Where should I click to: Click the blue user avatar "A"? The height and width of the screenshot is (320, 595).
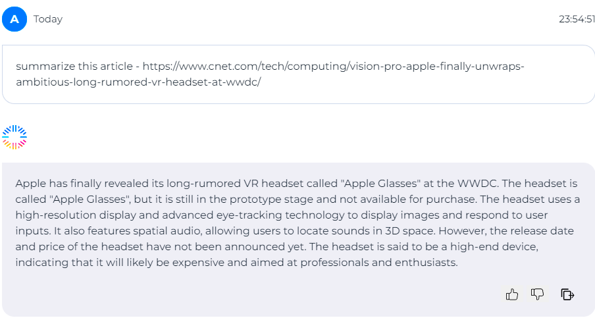14,19
